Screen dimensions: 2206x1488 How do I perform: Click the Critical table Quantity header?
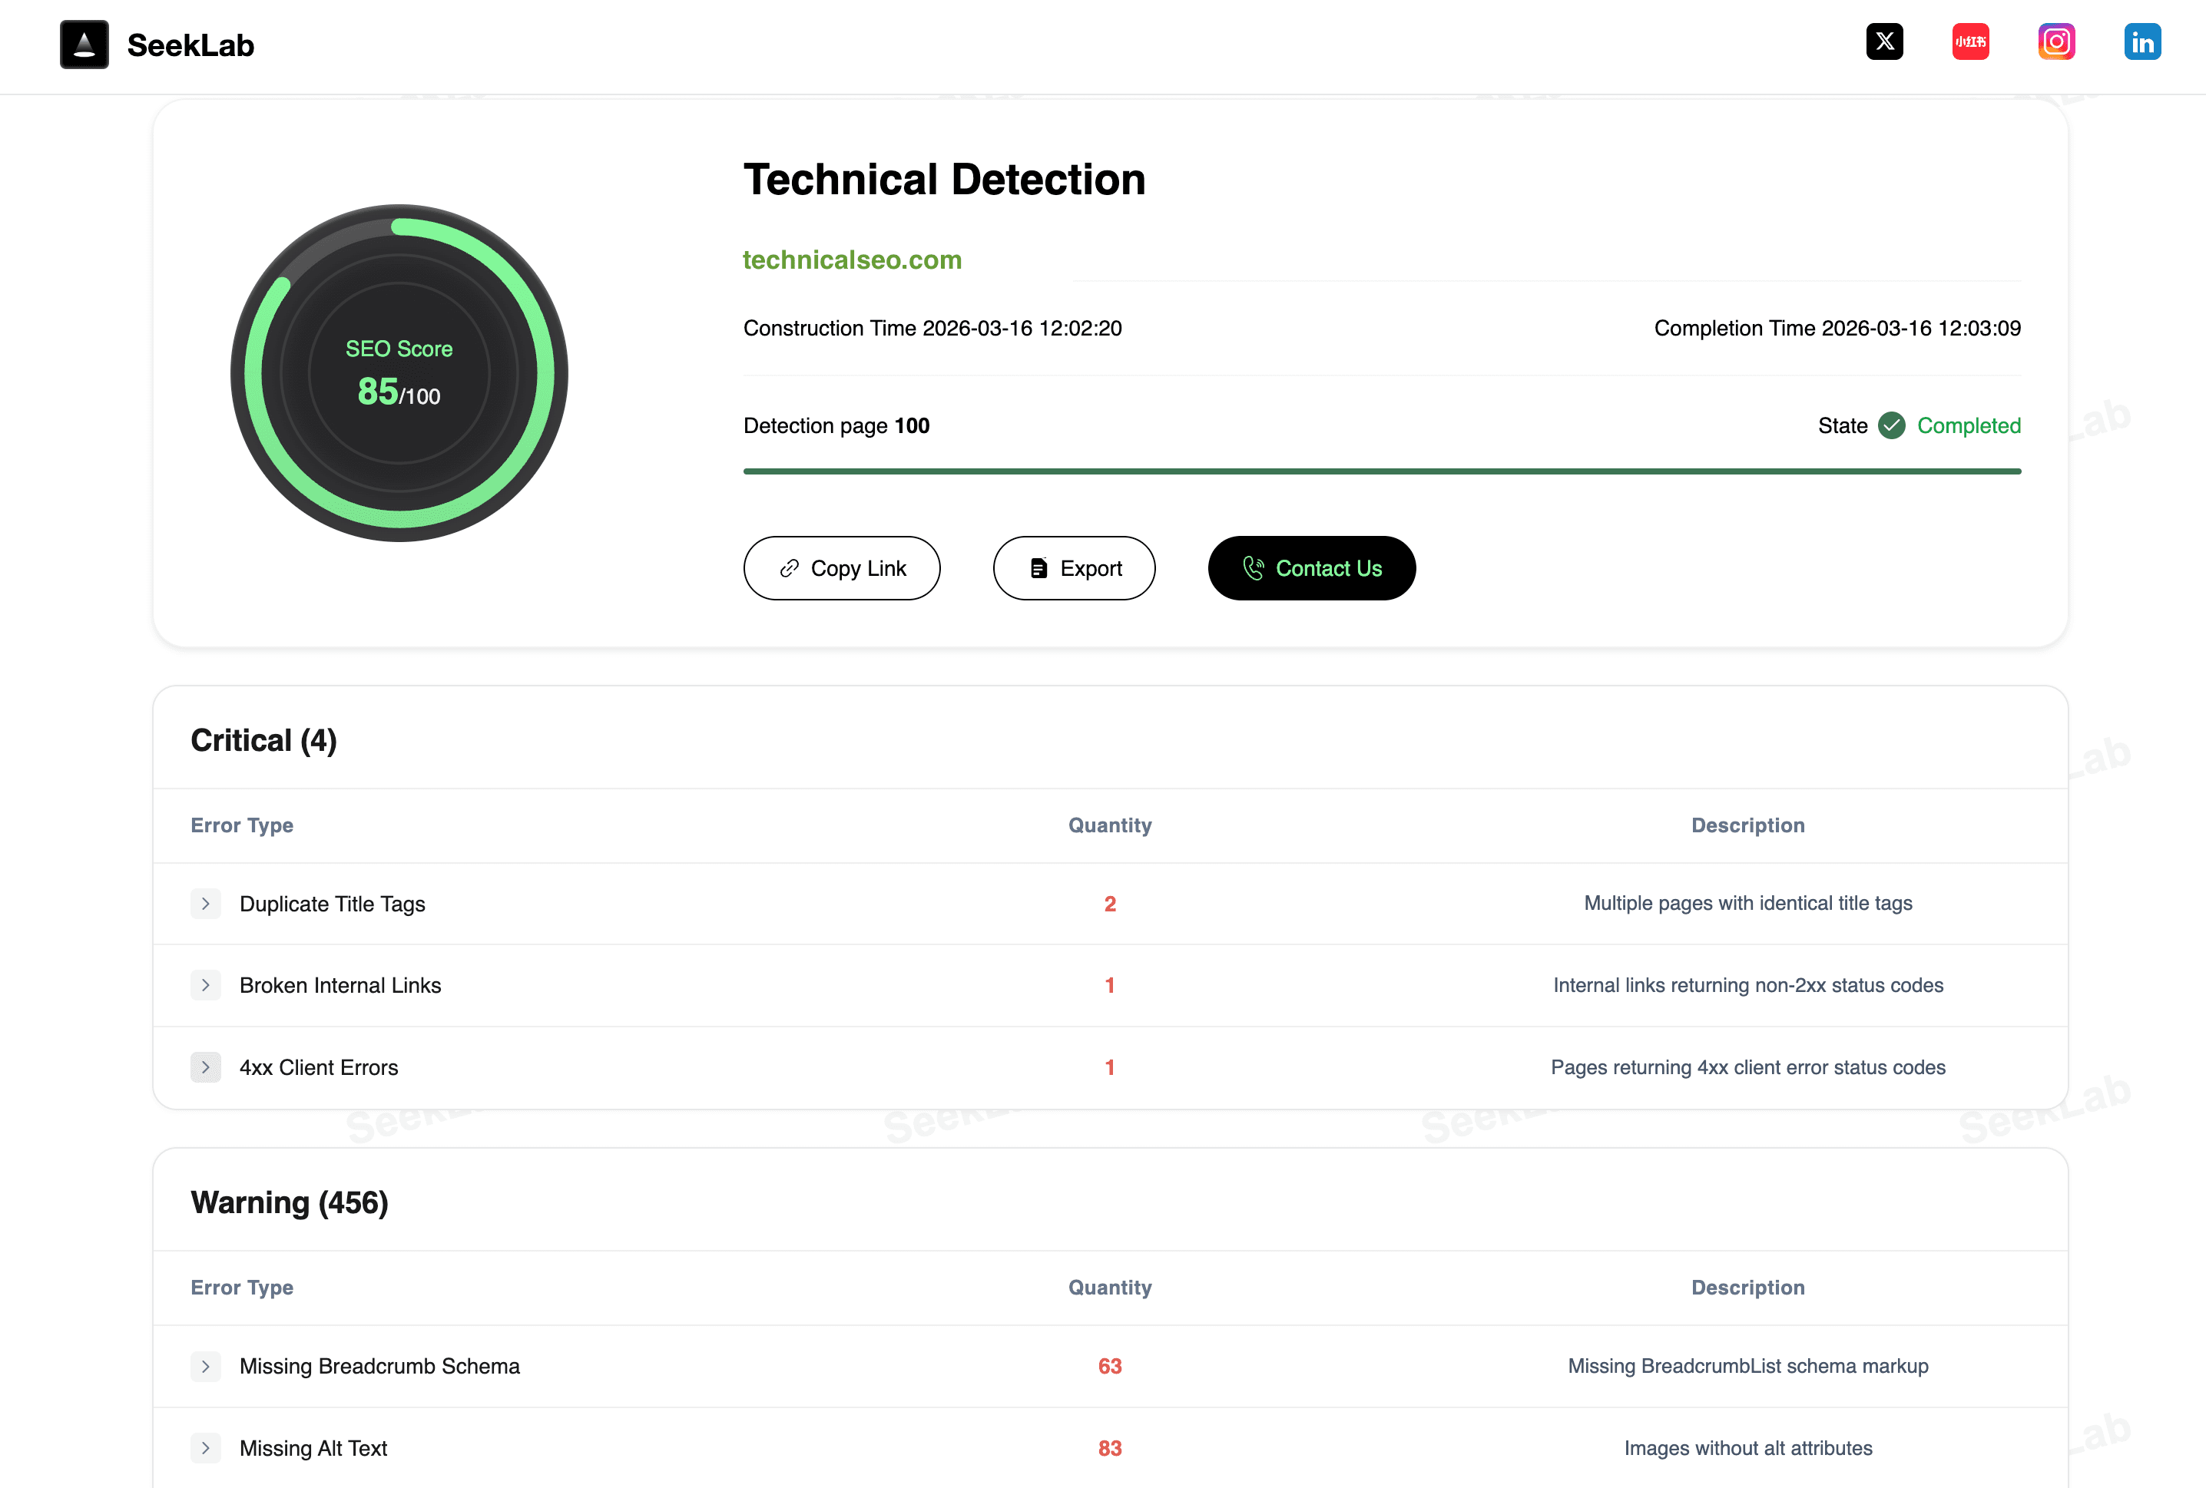pyautogui.click(x=1110, y=825)
